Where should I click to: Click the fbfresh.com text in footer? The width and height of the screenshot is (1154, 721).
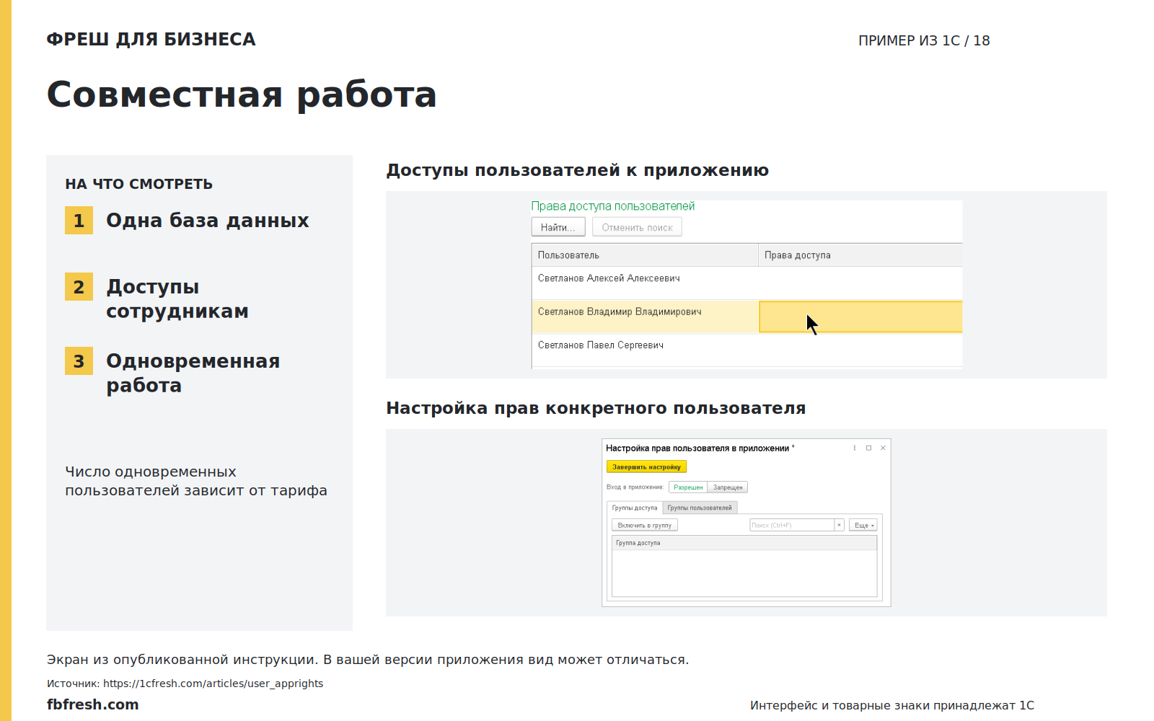92,704
